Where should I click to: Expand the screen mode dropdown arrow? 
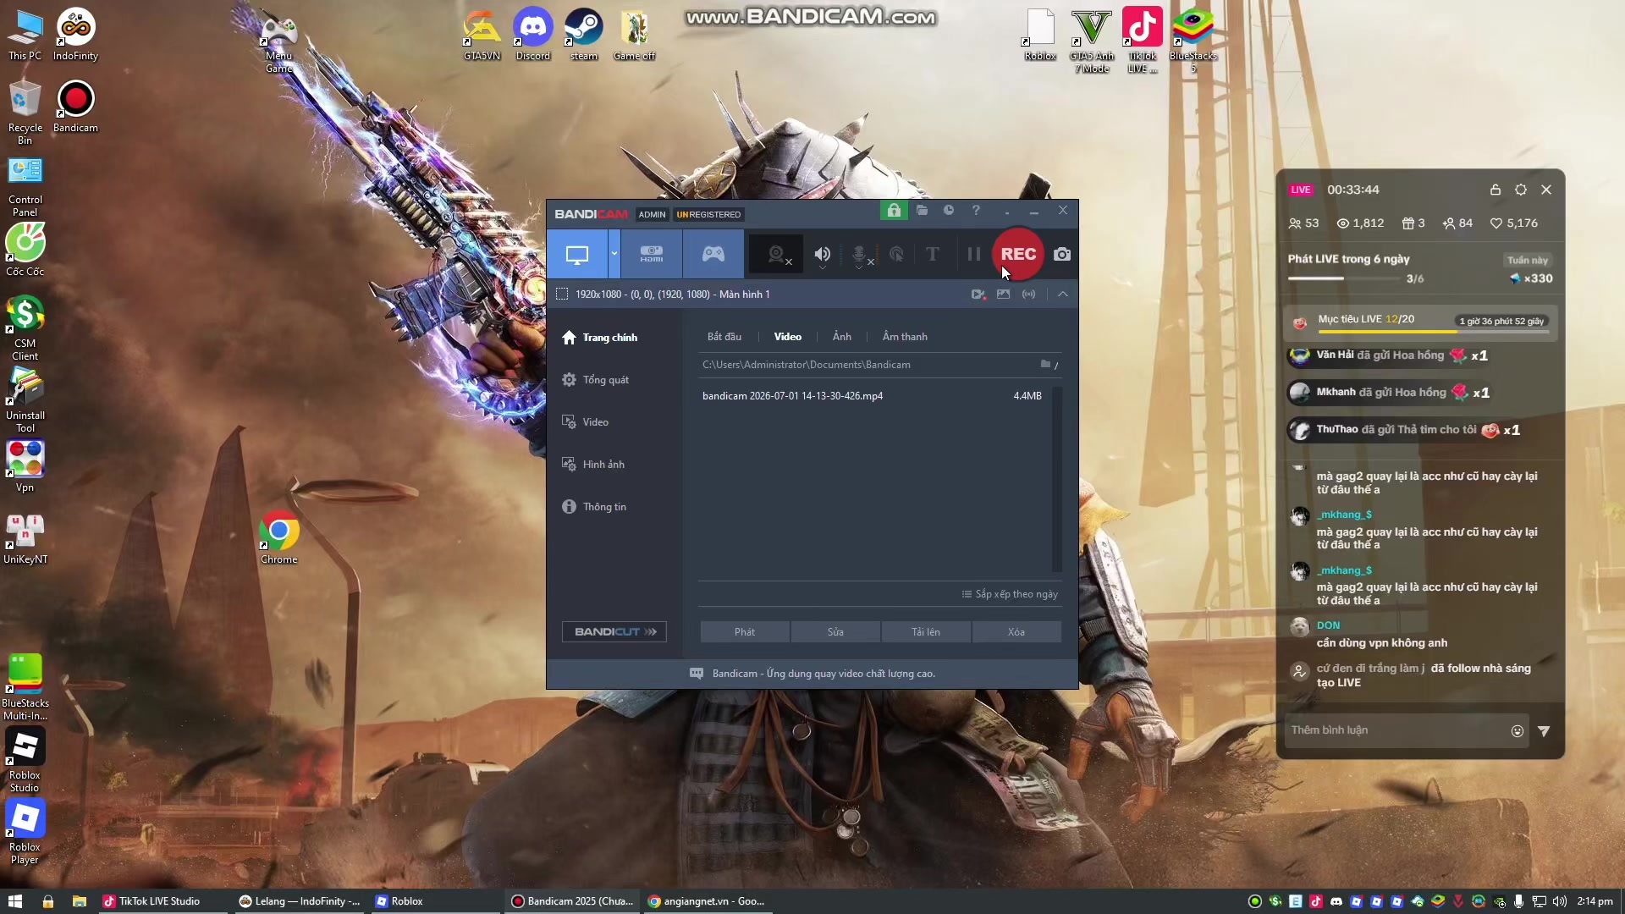coord(614,254)
